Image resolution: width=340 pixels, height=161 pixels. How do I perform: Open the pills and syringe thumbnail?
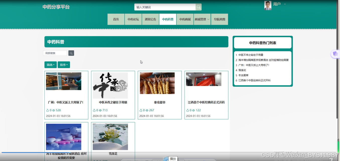(64, 137)
